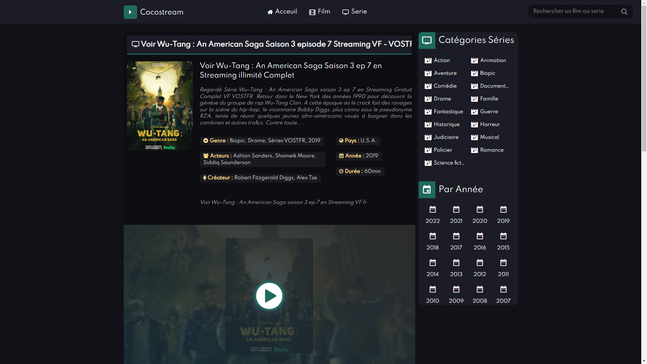Click the film strip icon beside Film
This screenshot has height=364, width=647.
coord(312,12)
